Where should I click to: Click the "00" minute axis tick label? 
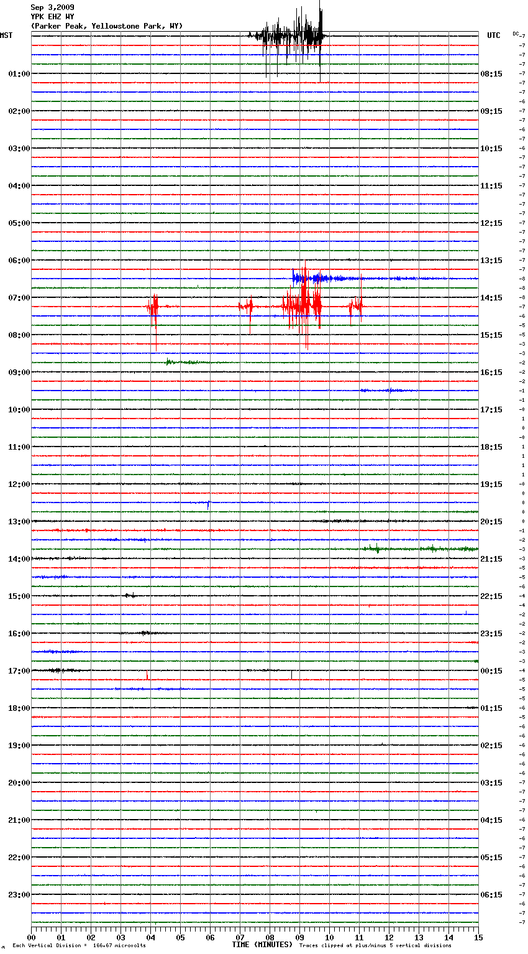pyautogui.click(x=32, y=937)
